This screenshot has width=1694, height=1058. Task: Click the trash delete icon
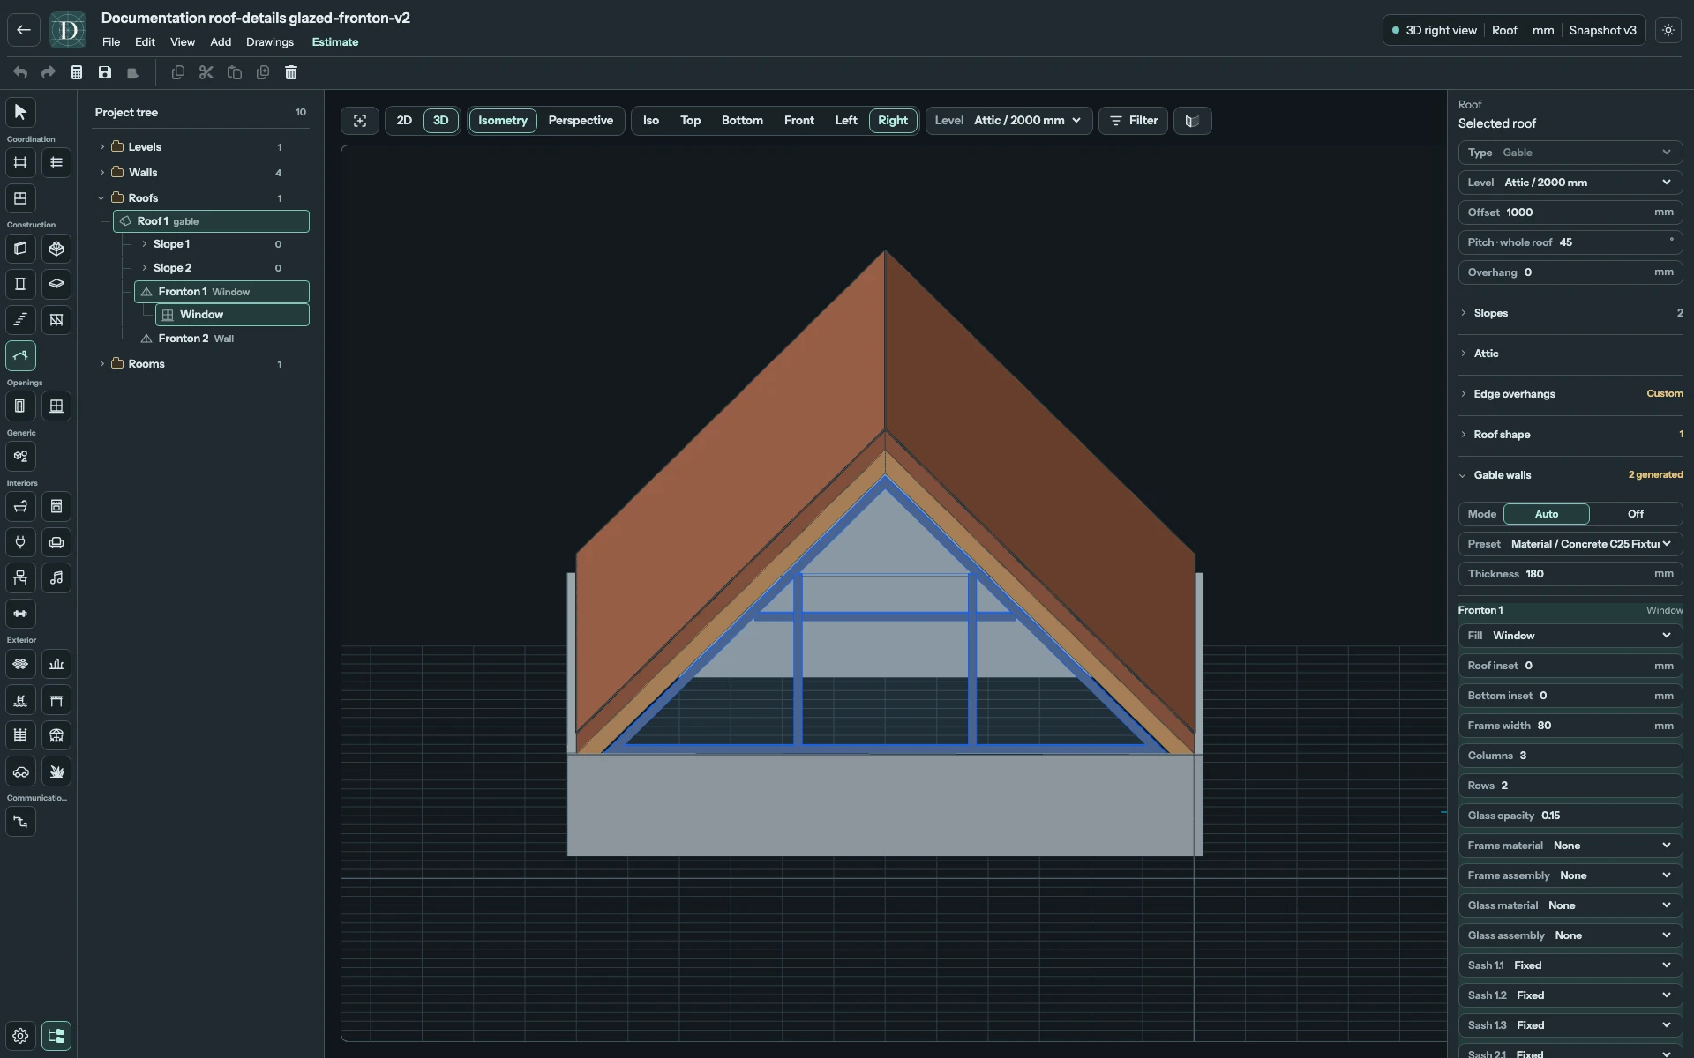(291, 72)
